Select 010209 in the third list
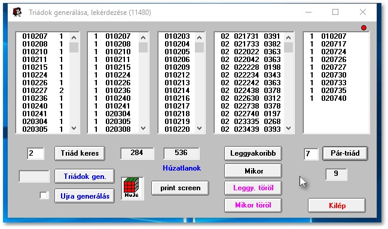Screen dimensions: 388x229 (177, 67)
